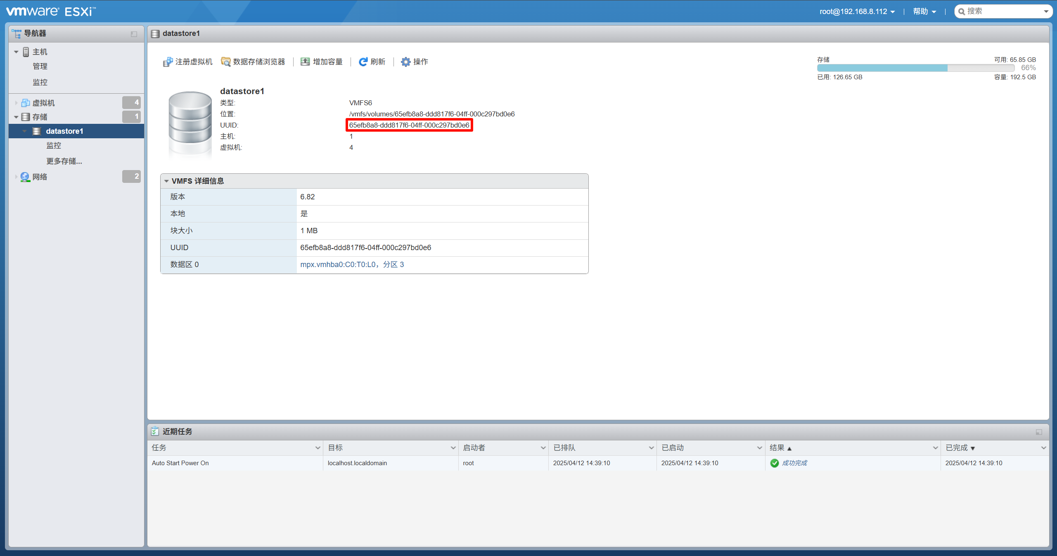Viewport: 1057px width, 556px height.
Task: Click the mpx.vmhba0:C0:T0:L0 partition link
Action: (352, 265)
